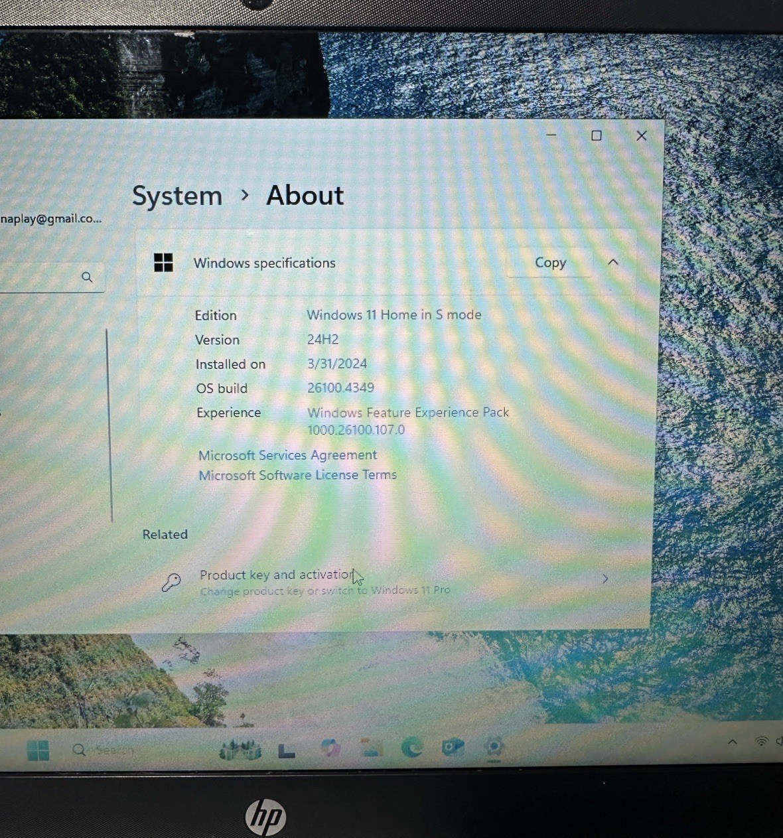The height and width of the screenshot is (838, 783).
Task: Click 'Change product key or switch' subtitle
Action: tap(325, 591)
